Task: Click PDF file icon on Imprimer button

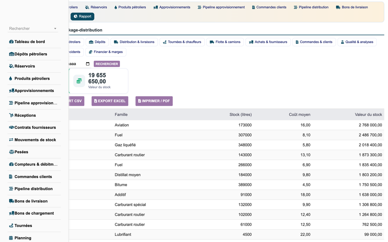Action: (x=139, y=101)
